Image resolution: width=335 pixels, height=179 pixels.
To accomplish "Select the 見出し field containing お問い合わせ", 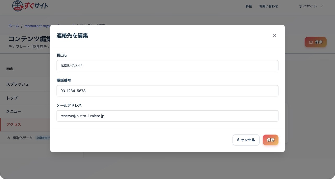I will coord(167,66).
